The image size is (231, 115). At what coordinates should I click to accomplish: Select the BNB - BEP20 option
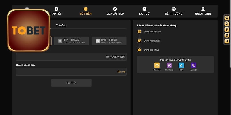pos(109,41)
